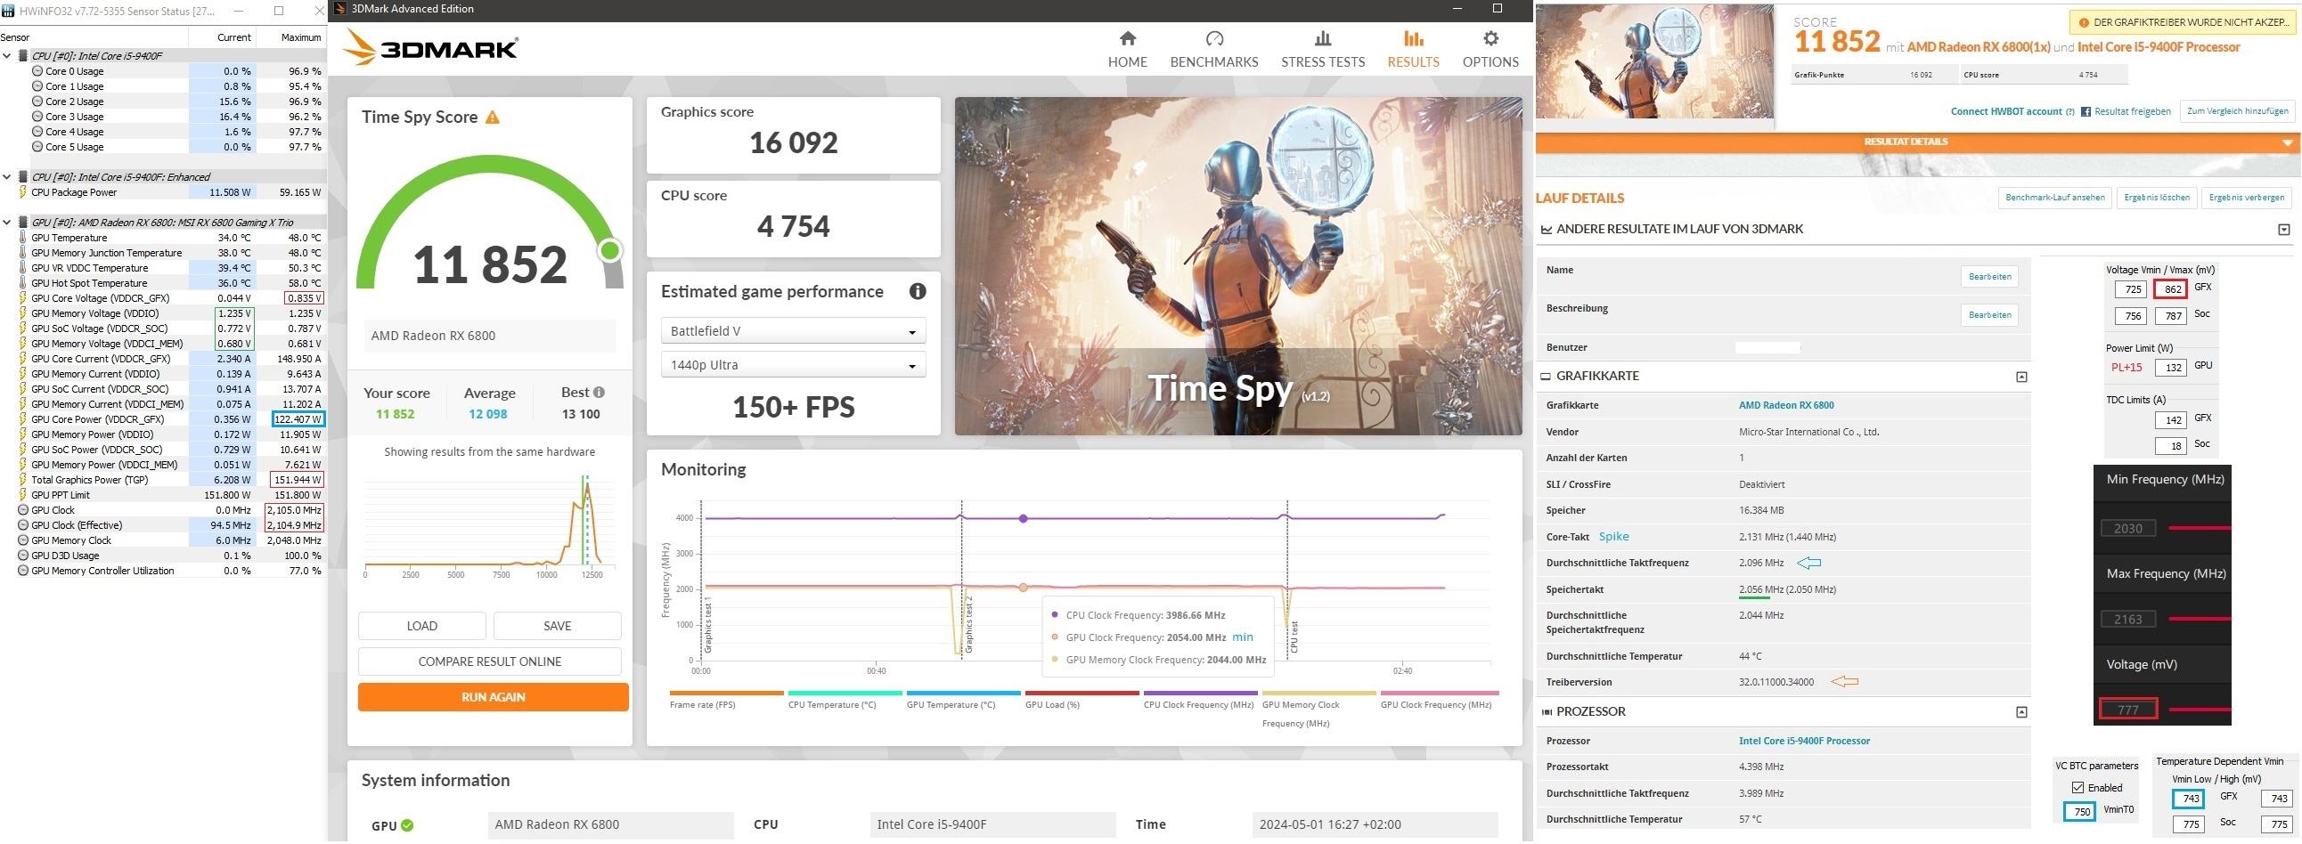The image size is (2302, 844).
Task: Click Bearbeiten next to Beschreibung
Action: pyautogui.click(x=1989, y=315)
